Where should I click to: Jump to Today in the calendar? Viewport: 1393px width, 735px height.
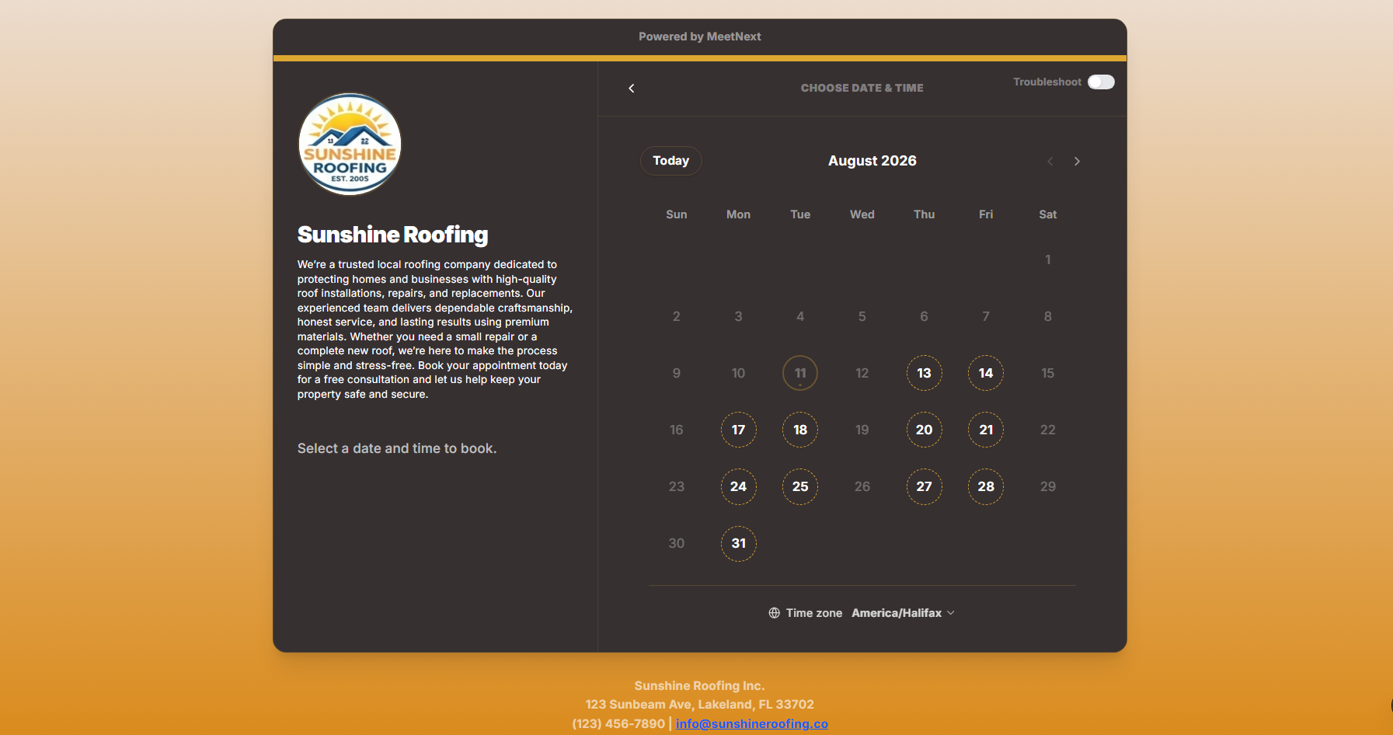[671, 161]
